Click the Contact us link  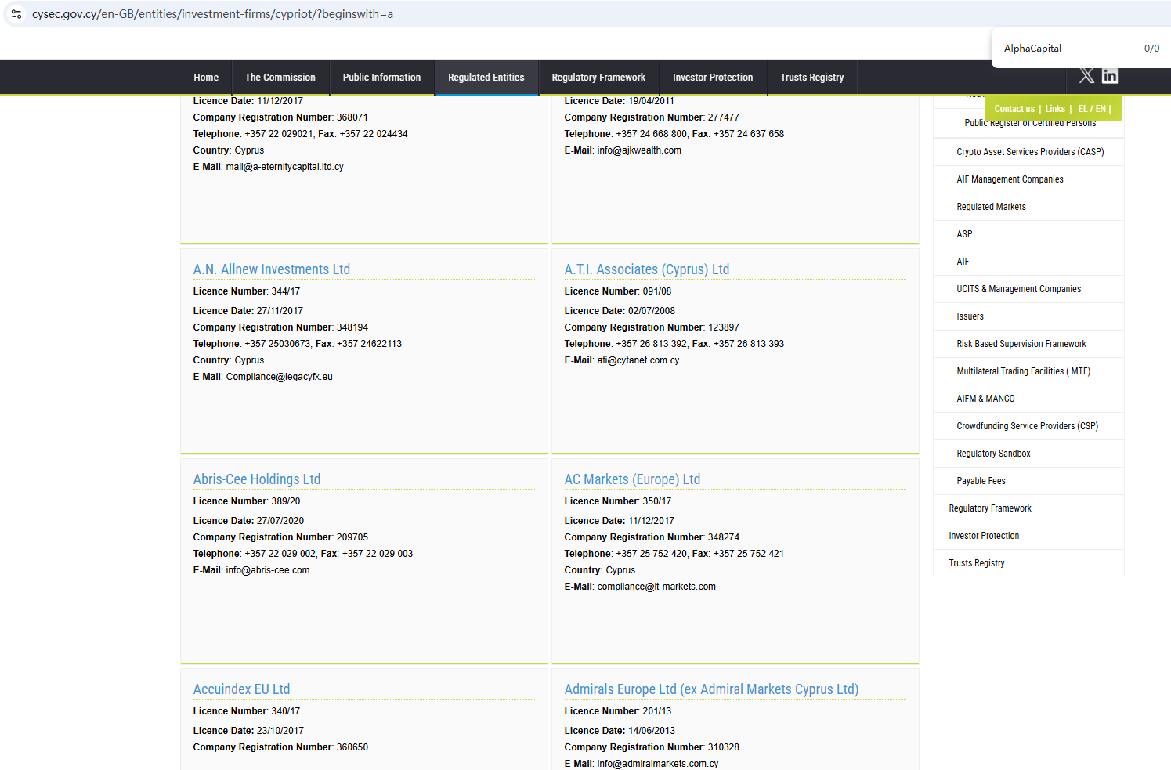(1014, 109)
